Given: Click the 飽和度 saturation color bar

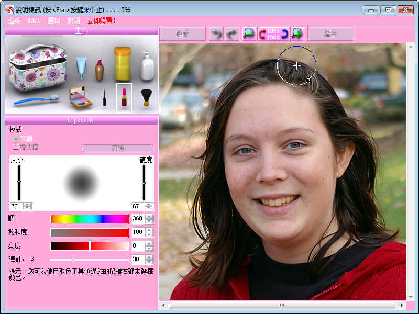Looking at the screenshot, I should coord(90,232).
